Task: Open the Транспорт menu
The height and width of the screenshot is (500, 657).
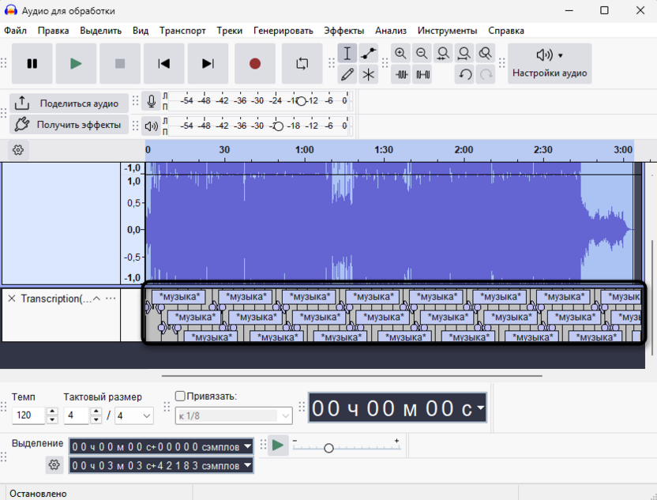Action: 182,31
